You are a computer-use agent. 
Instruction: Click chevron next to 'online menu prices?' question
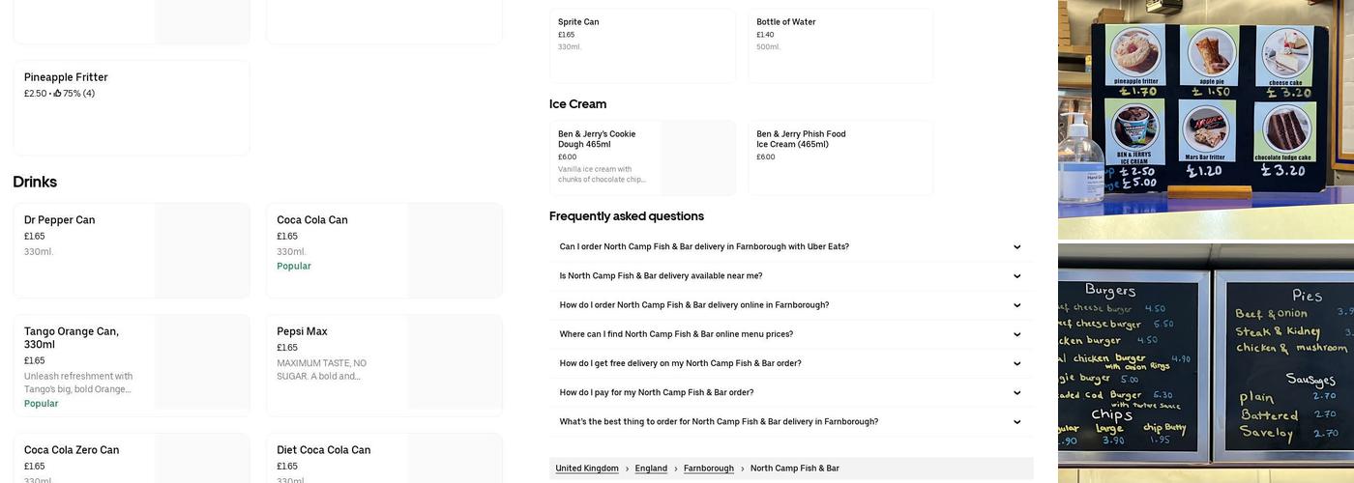coord(1016,334)
